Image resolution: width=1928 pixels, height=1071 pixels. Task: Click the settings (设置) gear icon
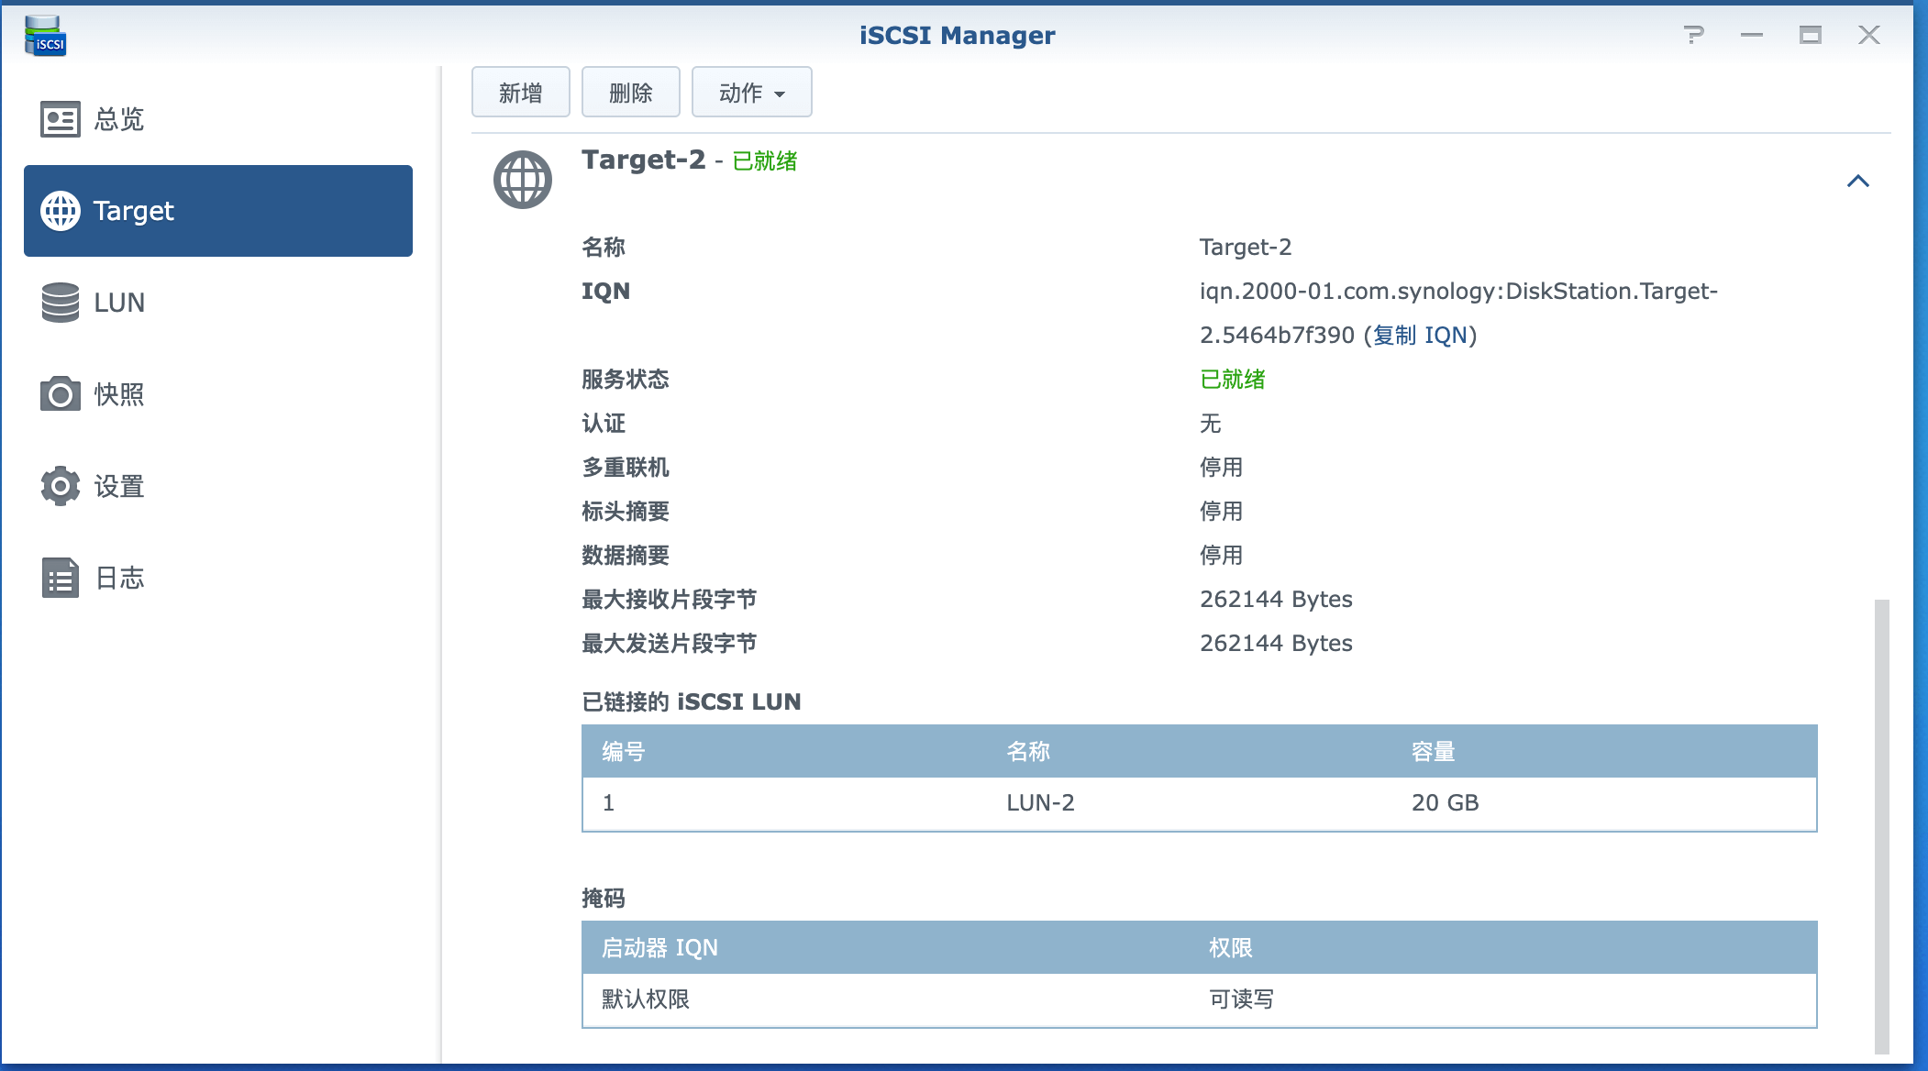click(61, 486)
